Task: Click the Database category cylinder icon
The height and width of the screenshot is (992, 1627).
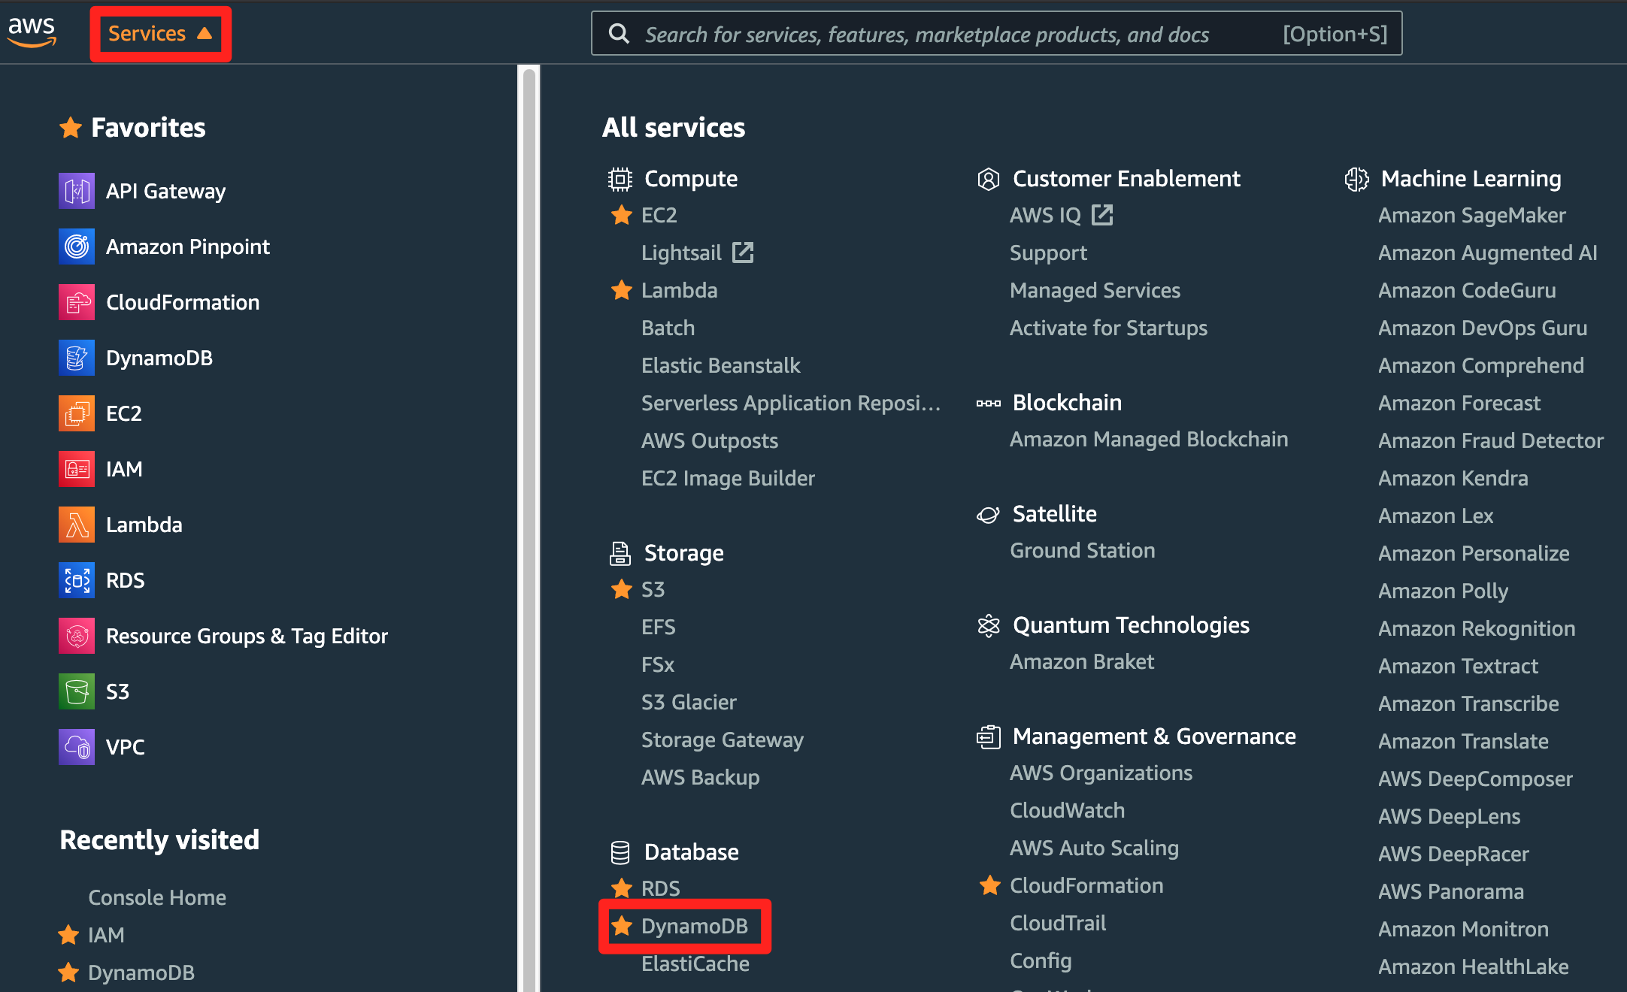Action: pos(620,852)
